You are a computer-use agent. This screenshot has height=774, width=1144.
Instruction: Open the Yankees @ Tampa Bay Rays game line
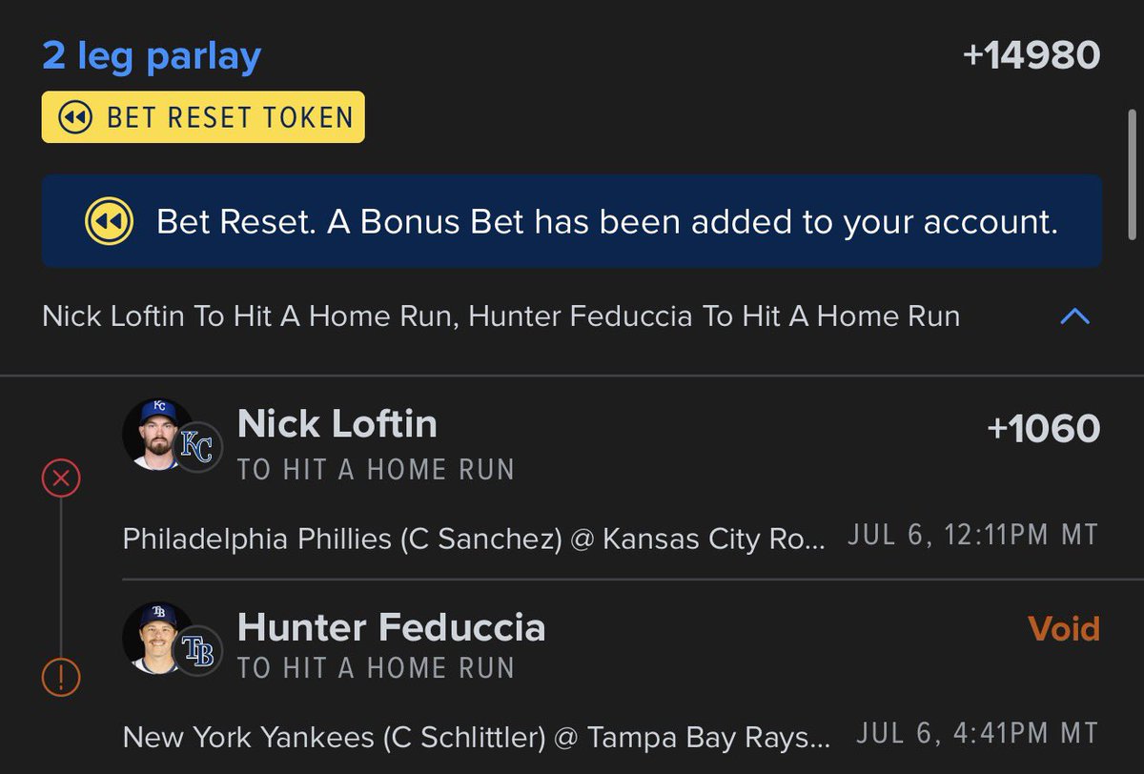pos(610,735)
